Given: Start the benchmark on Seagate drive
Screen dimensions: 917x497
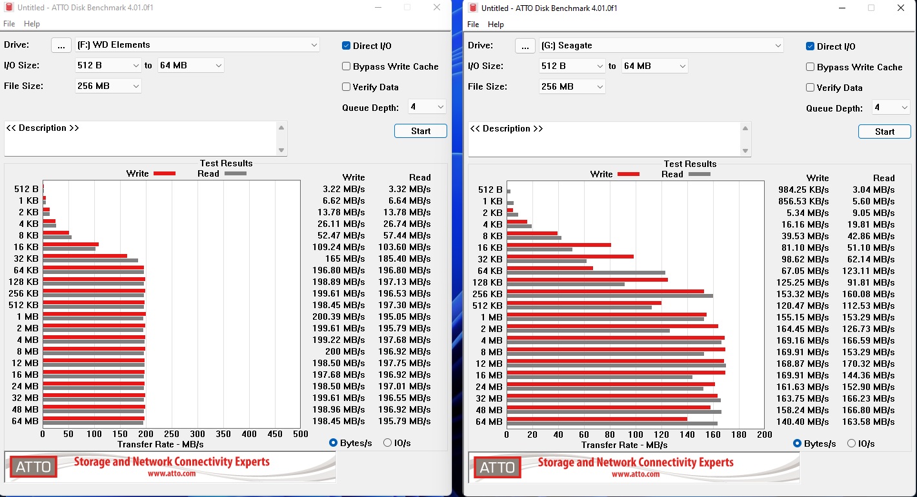Looking at the screenshot, I should tap(885, 132).
